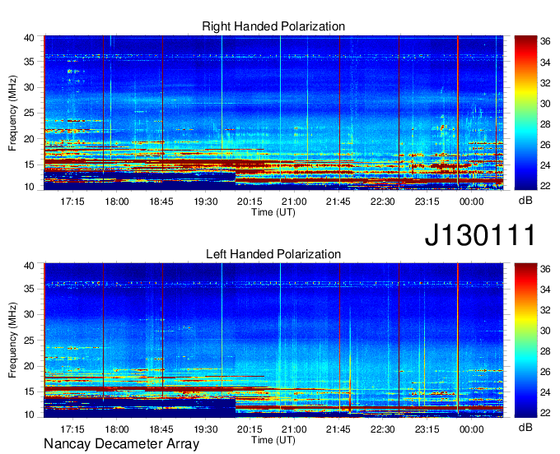The image size is (560, 454).
Task: Click the 32 label on Left Handed colorbar
Action: tap(545, 311)
